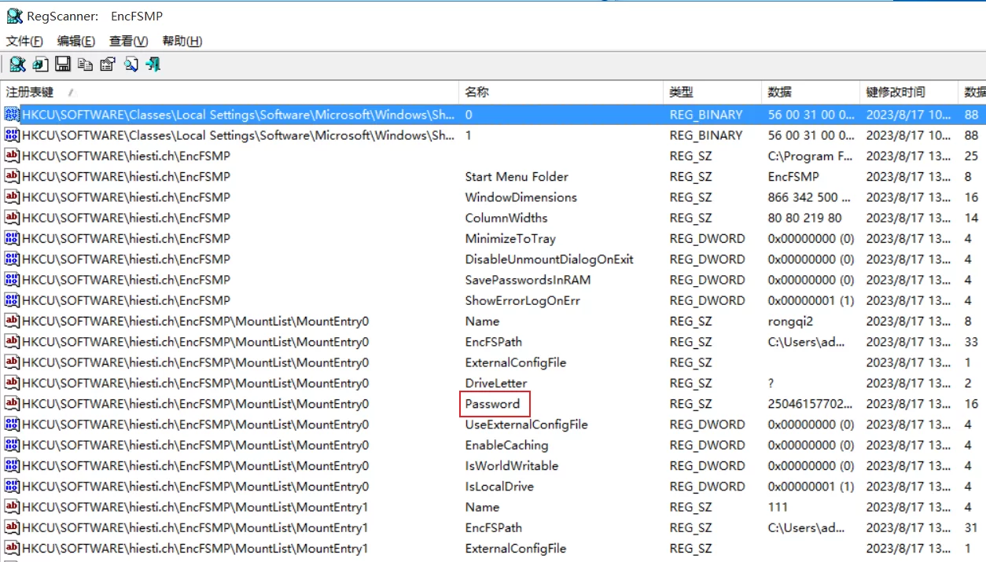Open the 编辑(E) menu
This screenshot has height=562, width=986.
[76, 41]
